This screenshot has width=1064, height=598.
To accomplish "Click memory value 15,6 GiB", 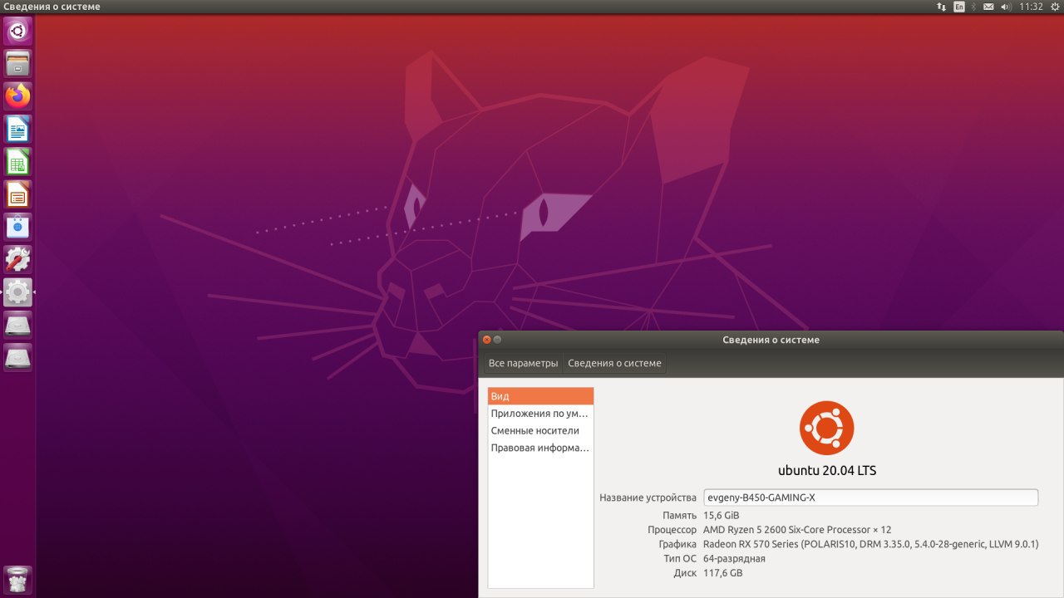I will pos(722,515).
